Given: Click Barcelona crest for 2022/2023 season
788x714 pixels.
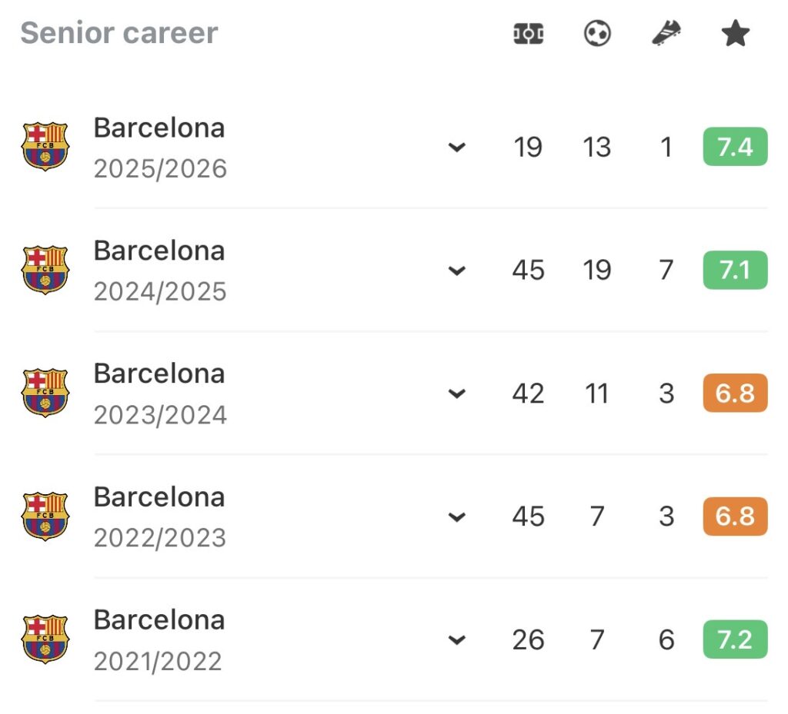Looking at the screenshot, I should (x=45, y=516).
